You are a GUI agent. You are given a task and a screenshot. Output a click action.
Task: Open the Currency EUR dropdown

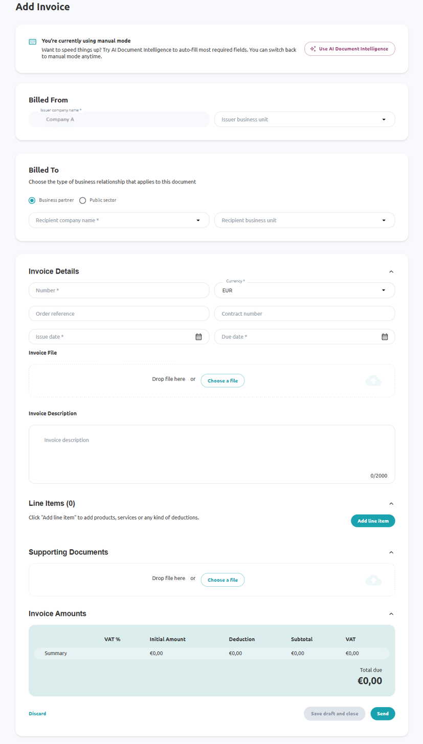coord(304,290)
